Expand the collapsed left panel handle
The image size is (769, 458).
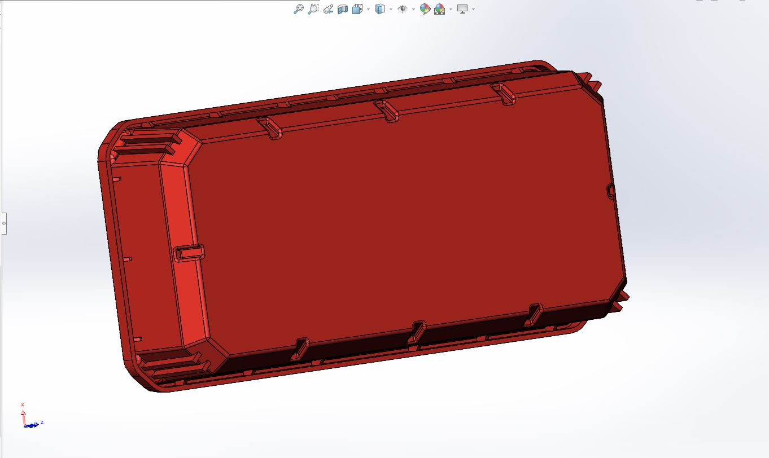[x=3, y=223]
